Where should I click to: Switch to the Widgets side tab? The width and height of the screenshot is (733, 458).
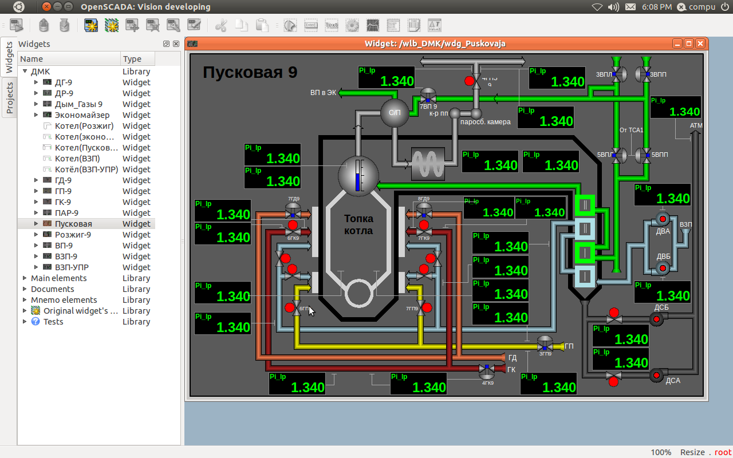click(x=9, y=57)
